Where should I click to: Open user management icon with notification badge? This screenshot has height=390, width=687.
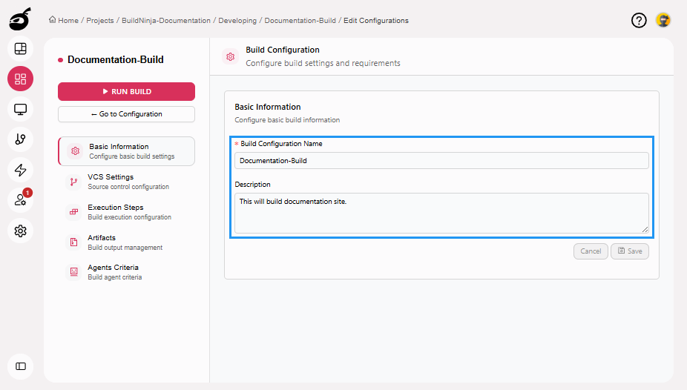(x=20, y=200)
